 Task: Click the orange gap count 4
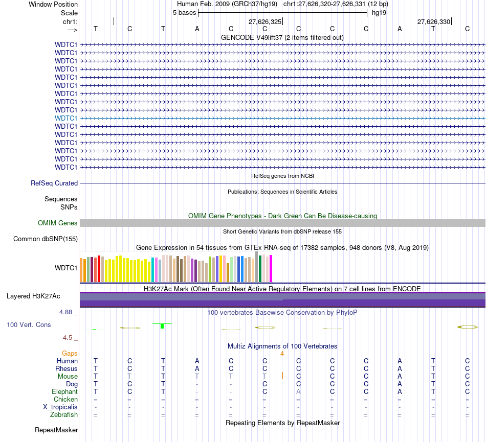(x=282, y=354)
